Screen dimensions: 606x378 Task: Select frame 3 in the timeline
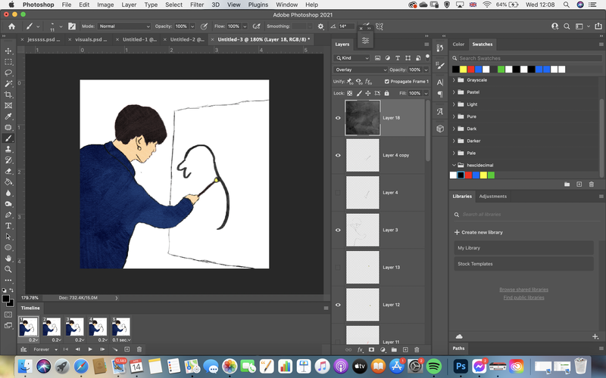[x=74, y=327]
